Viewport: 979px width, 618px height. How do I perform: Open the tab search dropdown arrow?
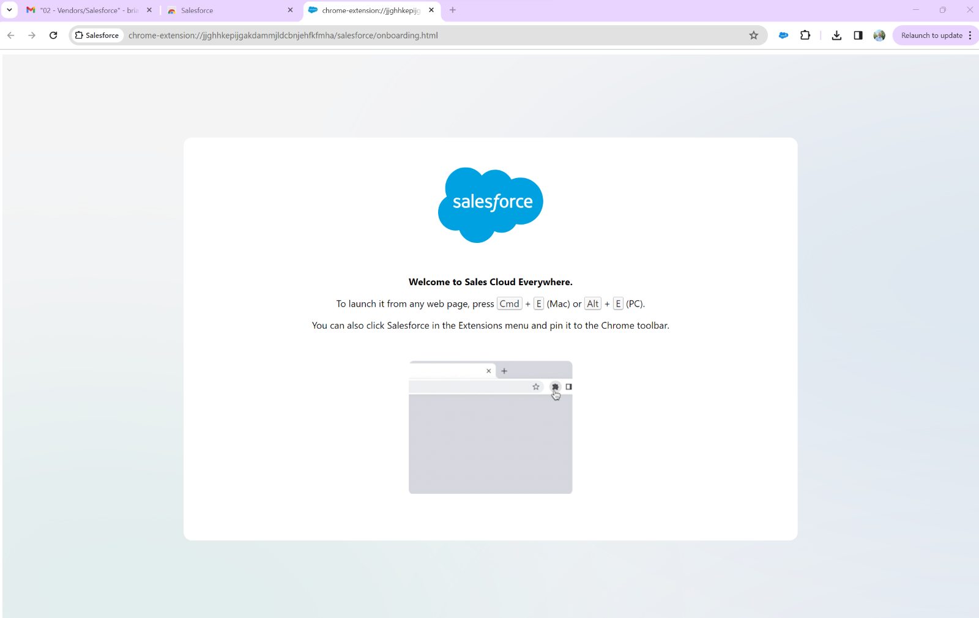coord(9,10)
